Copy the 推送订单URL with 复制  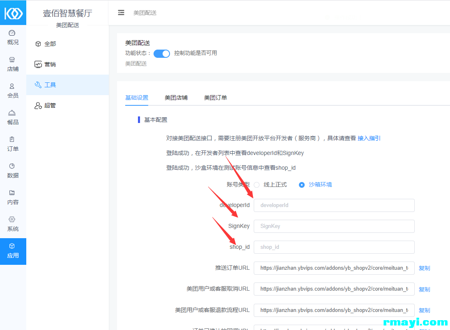pos(424,268)
